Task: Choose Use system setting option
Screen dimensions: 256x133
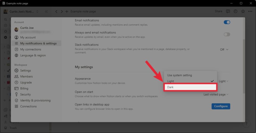Action: pos(190,75)
